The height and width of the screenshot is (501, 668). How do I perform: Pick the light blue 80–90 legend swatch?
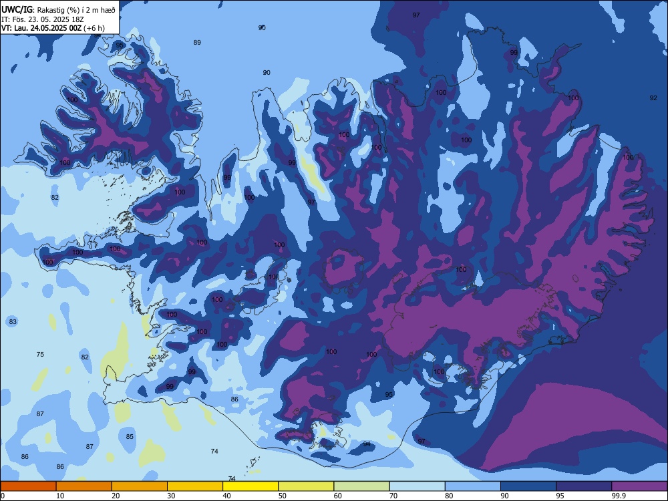[473, 486]
